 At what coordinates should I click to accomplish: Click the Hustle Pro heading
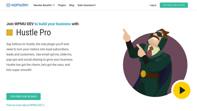tap(33, 32)
